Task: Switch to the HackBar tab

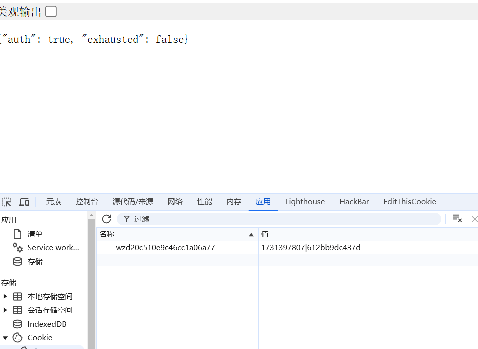Action: [x=354, y=202]
